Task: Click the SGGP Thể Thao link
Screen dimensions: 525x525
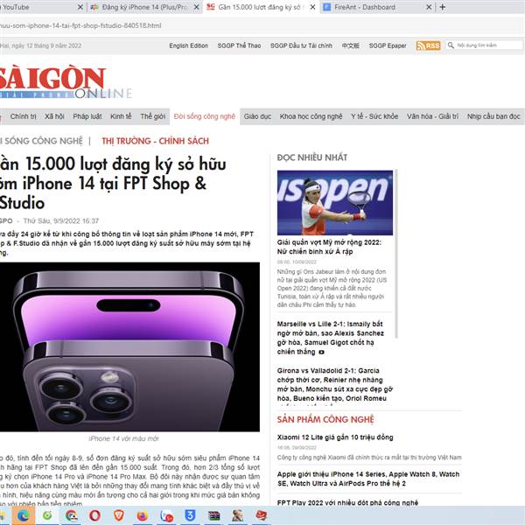Action: [239, 45]
